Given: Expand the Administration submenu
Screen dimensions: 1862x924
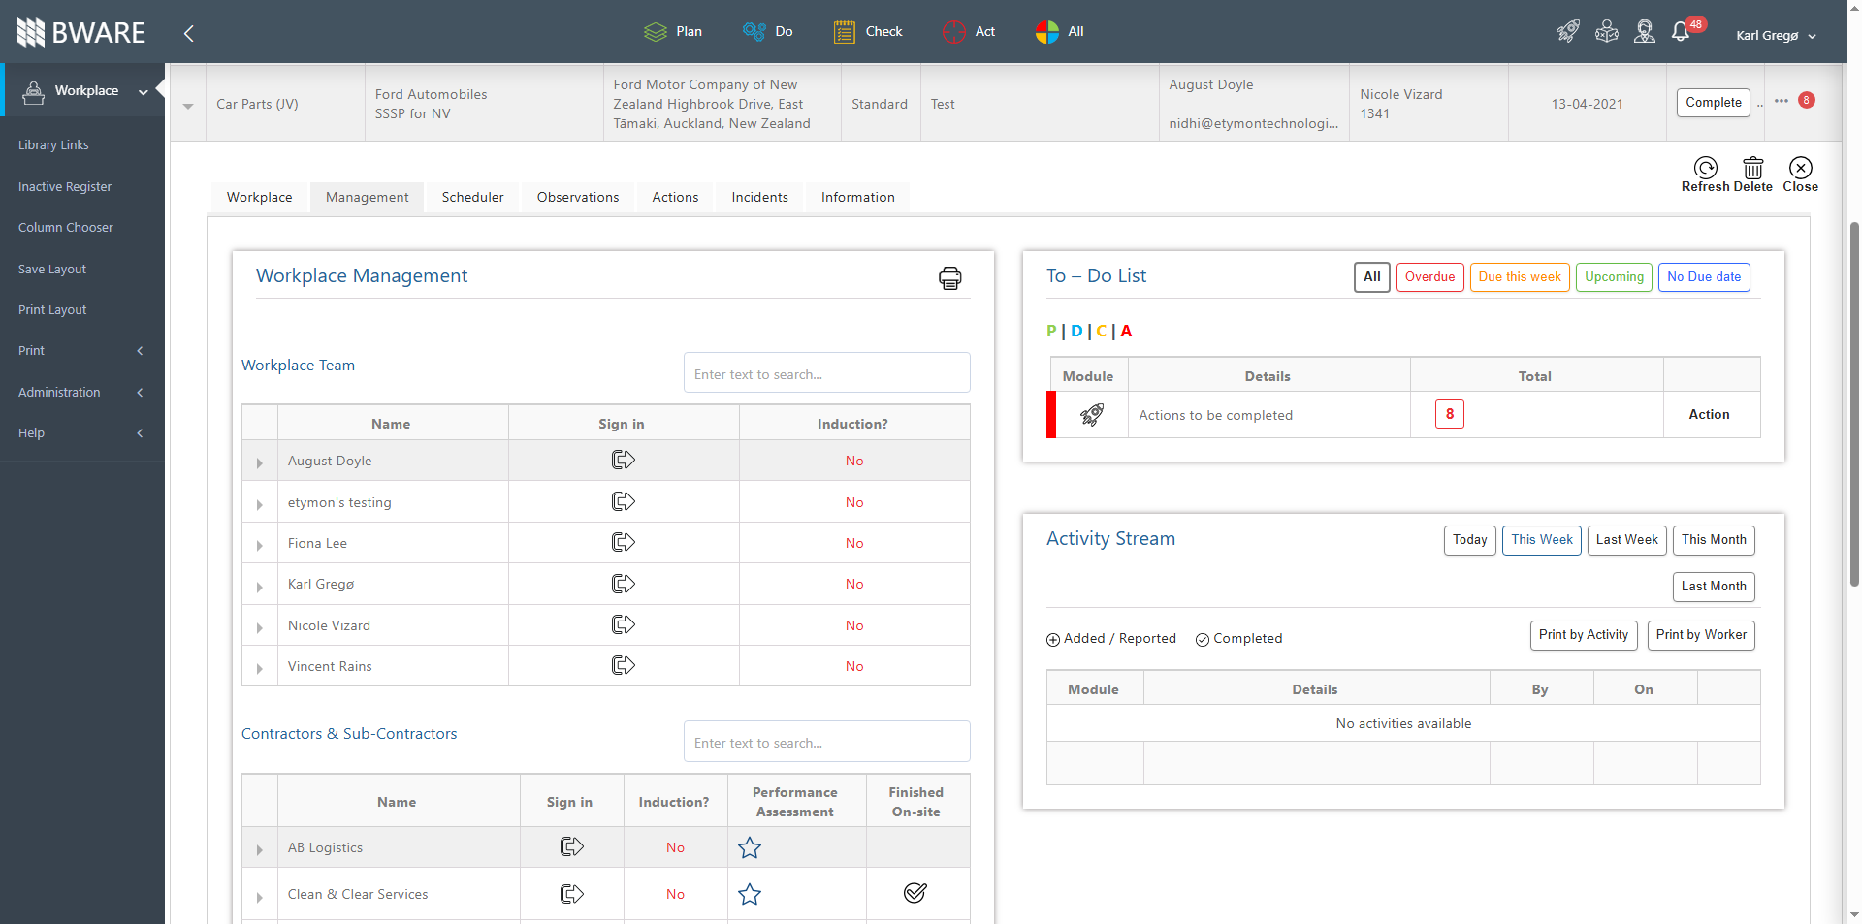Looking at the screenshot, I should [x=81, y=393].
